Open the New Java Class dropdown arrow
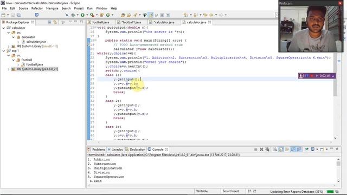 (112, 15)
